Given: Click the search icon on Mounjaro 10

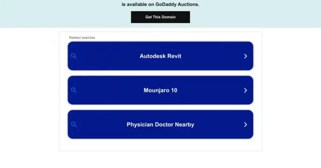Looking at the screenshot, I should tap(74, 90).
